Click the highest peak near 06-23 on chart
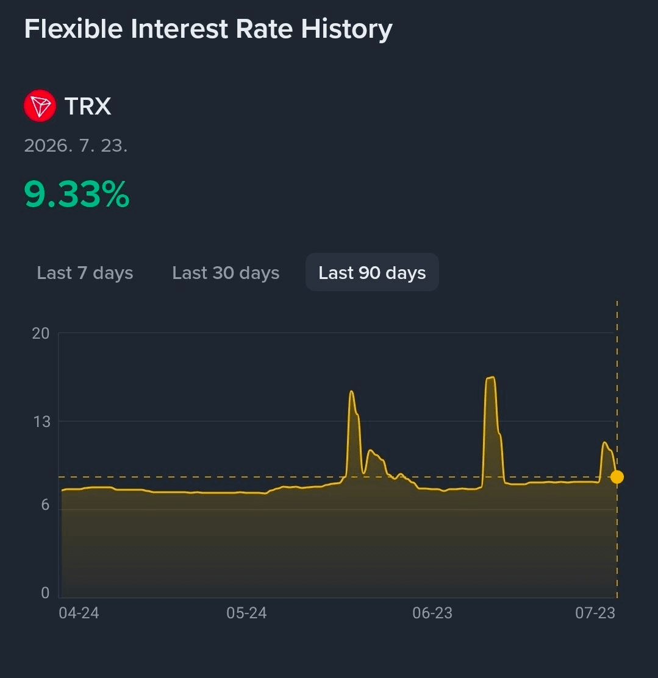The width and height of the screenshot is (658, 678). pos(490,378)
